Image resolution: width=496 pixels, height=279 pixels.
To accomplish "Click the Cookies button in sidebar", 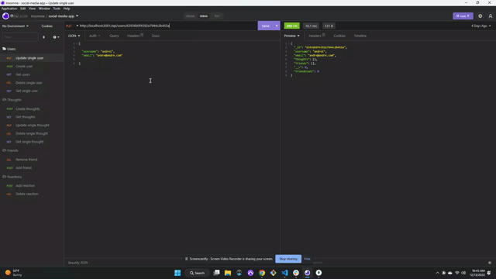I will click(x=46, y=26).
